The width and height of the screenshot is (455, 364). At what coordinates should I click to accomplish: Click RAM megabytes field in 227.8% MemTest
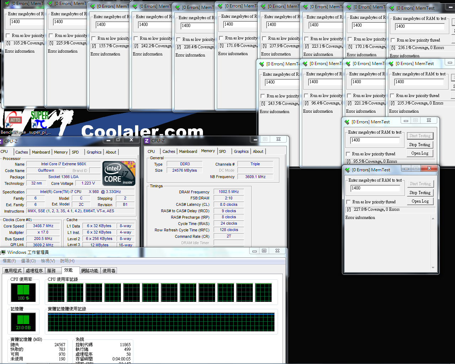tap(375, 188)
